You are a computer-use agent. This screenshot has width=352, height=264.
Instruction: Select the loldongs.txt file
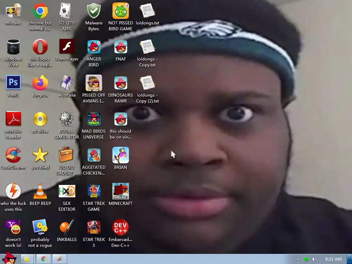tap(147, 11)
